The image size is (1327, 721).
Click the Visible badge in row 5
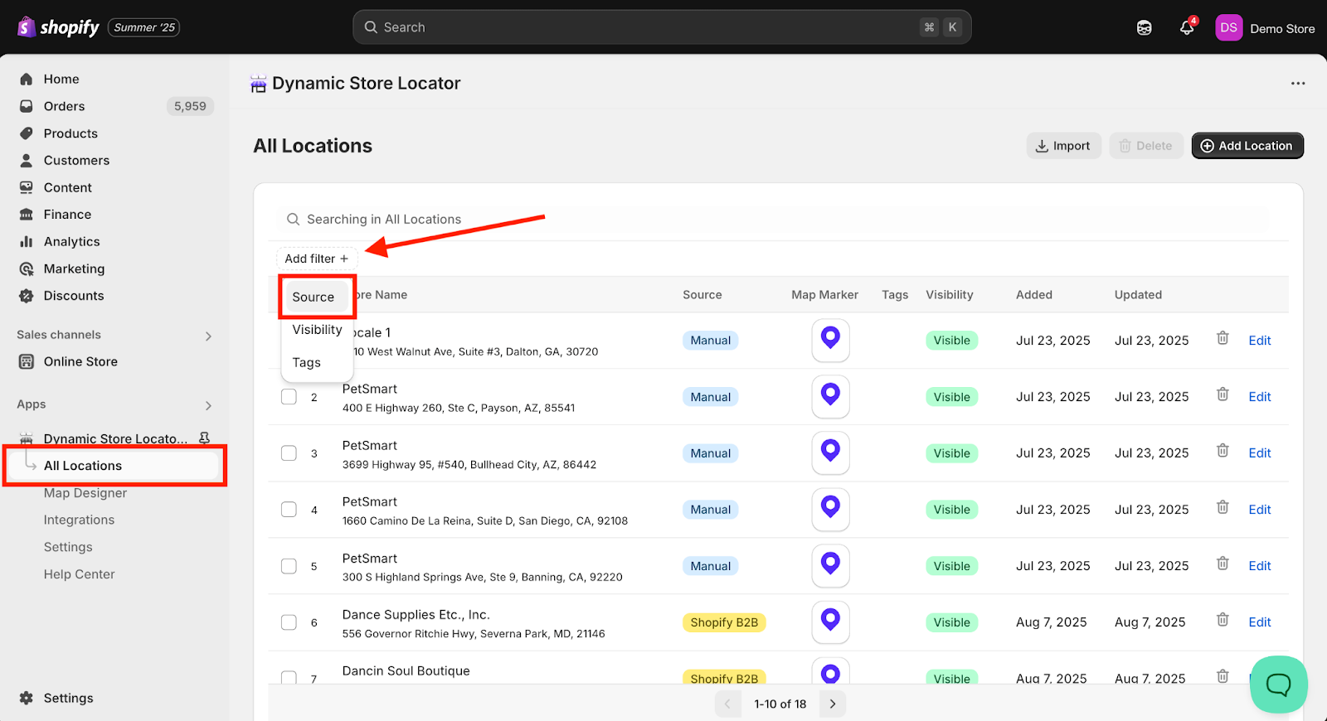(951, 566)
